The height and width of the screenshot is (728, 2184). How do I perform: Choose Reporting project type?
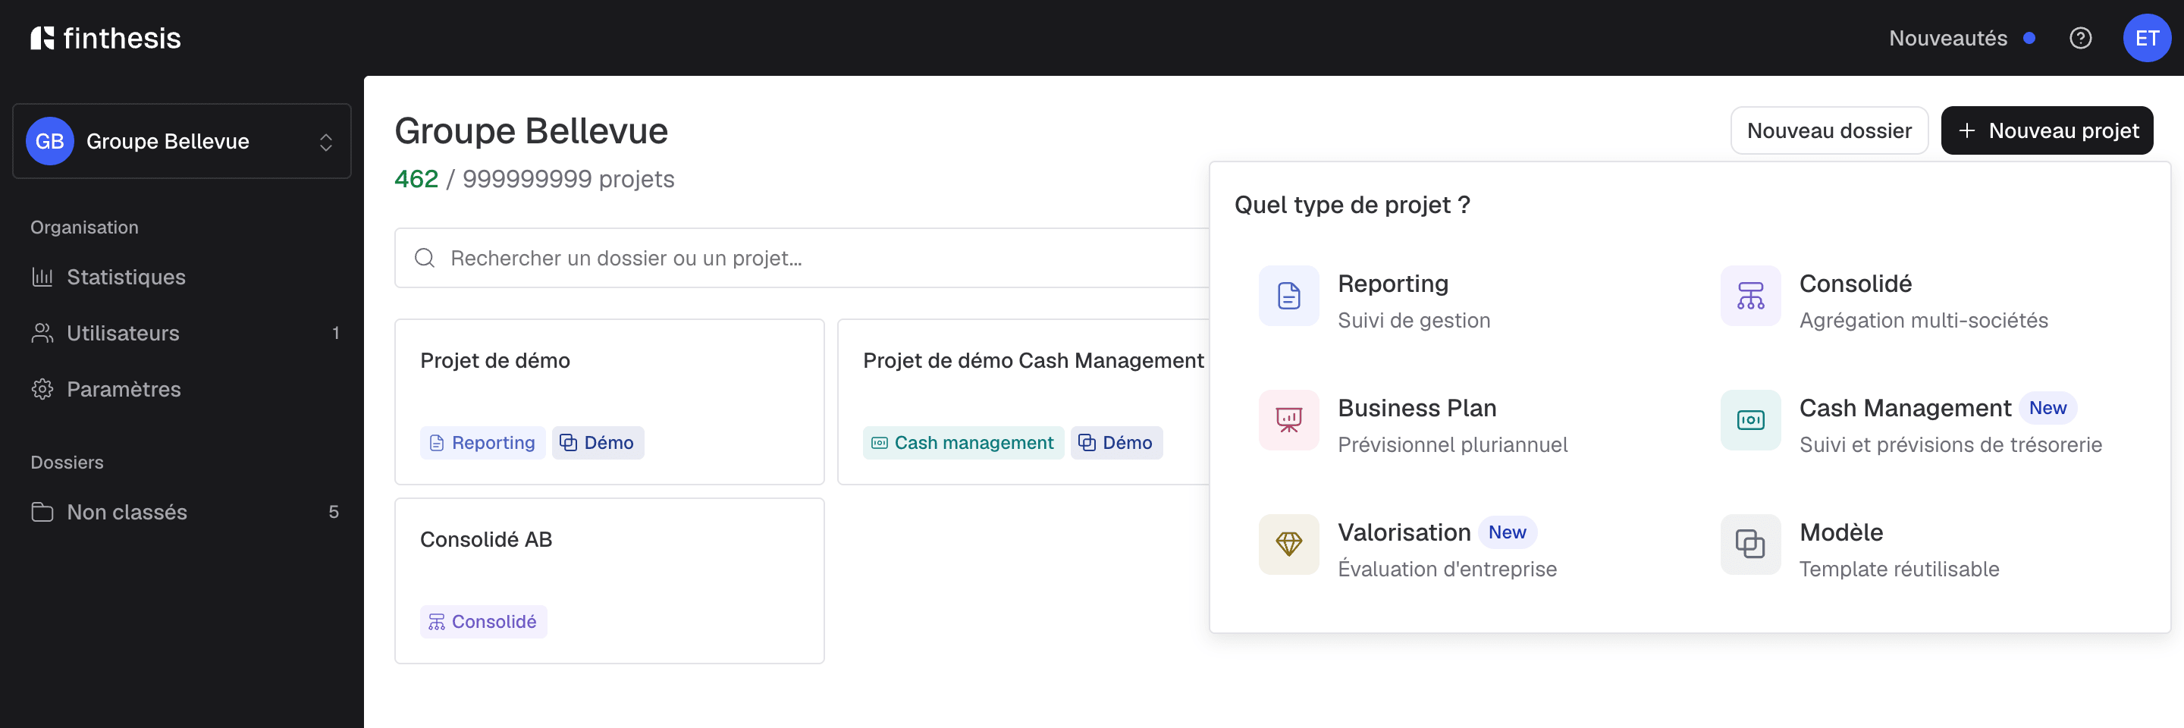(1459, 301)
